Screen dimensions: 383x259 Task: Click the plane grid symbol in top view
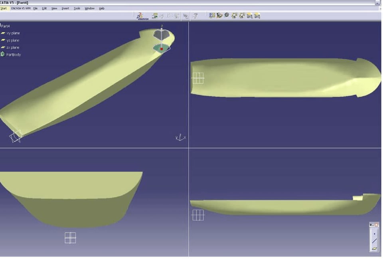(198, 78)
